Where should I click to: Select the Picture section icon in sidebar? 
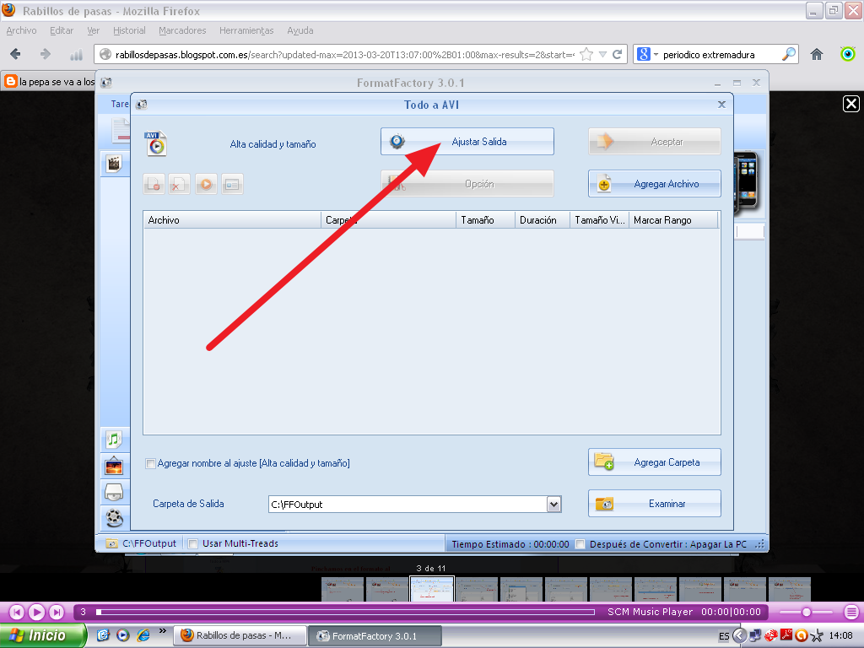coord(115,465)
